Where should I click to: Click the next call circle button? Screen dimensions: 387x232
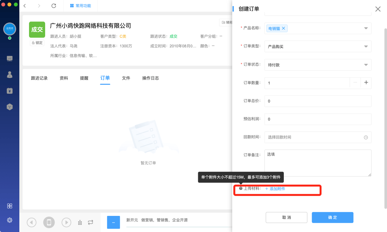tap(66, 222)
